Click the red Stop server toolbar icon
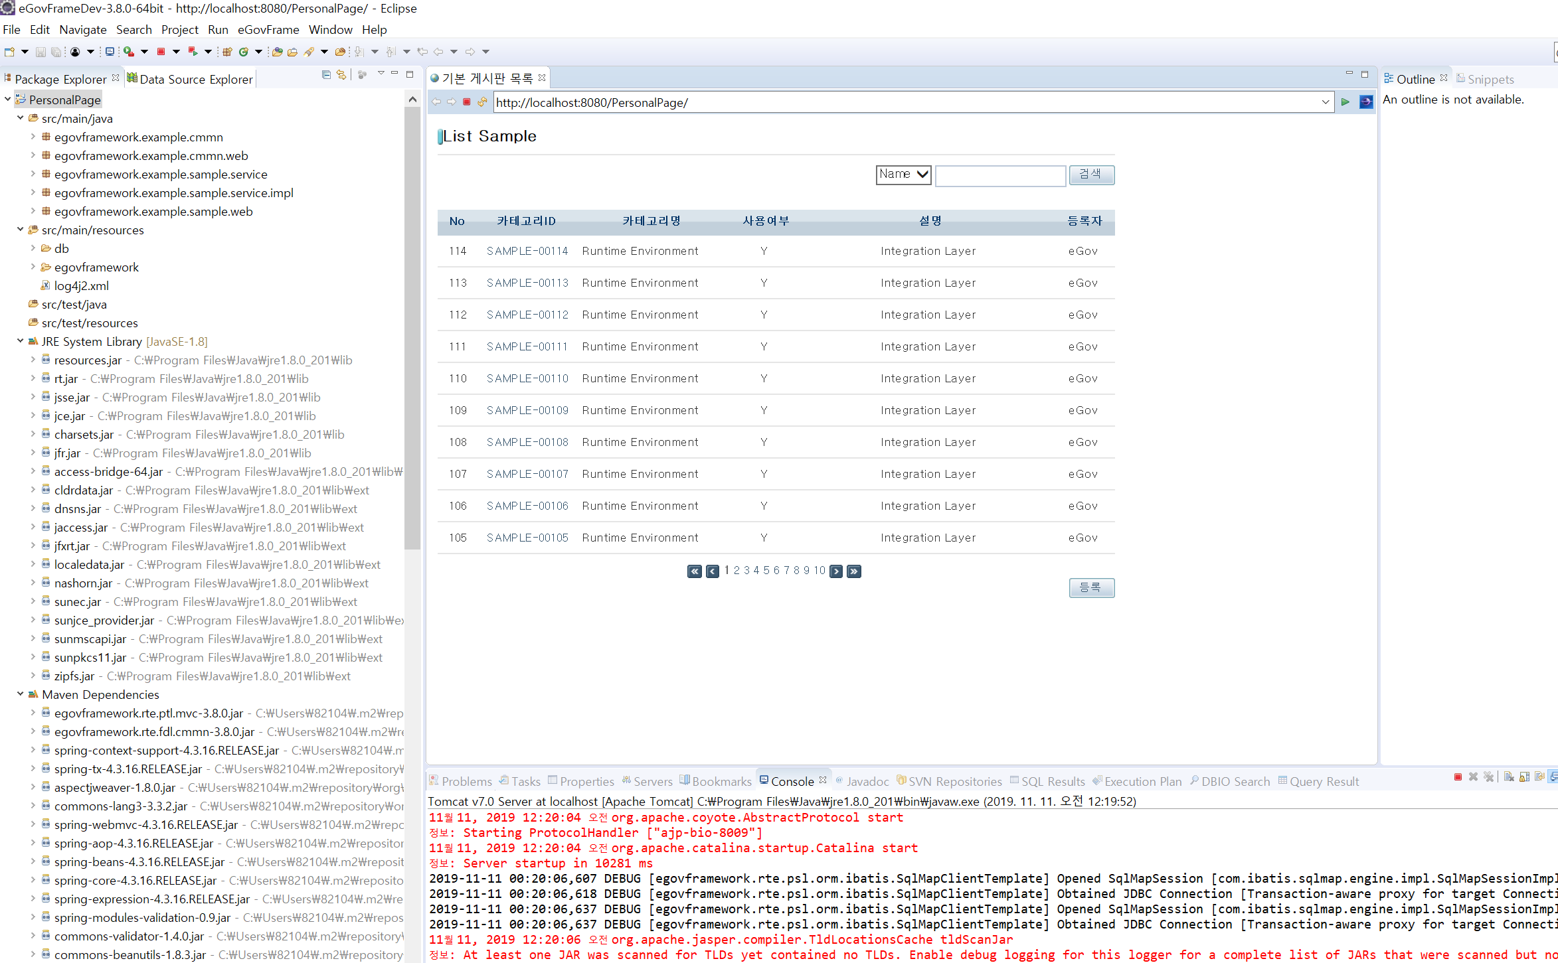The width and height of the screenshot is (1558, 963). pos(161,52)
